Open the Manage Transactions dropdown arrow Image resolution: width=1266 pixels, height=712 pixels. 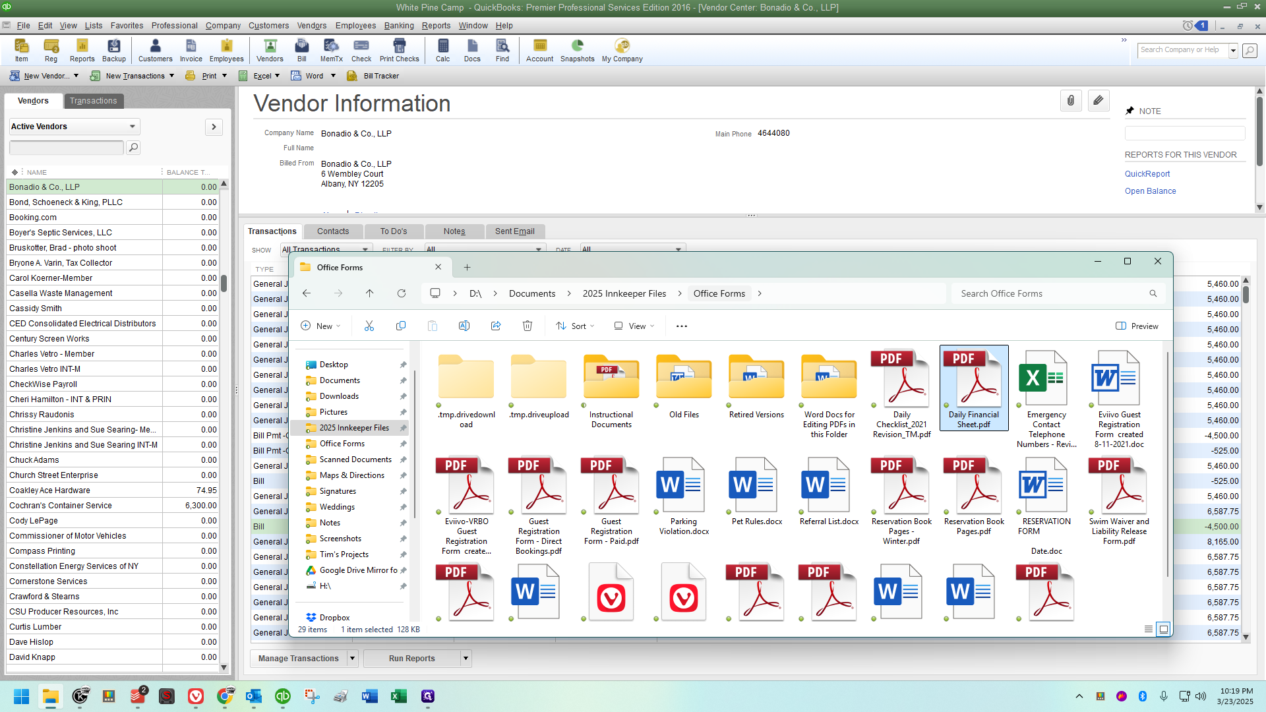(353, 658)
